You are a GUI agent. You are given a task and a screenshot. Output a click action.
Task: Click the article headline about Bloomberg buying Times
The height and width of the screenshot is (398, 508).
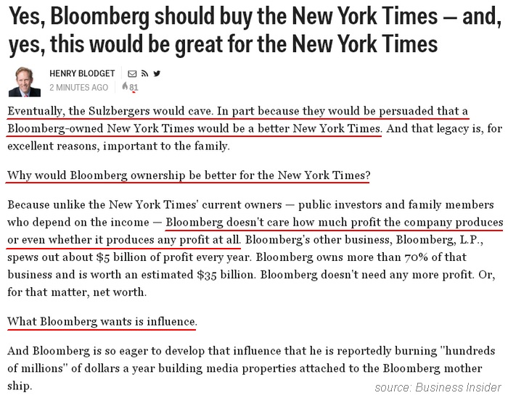click(x=255, y=30)
